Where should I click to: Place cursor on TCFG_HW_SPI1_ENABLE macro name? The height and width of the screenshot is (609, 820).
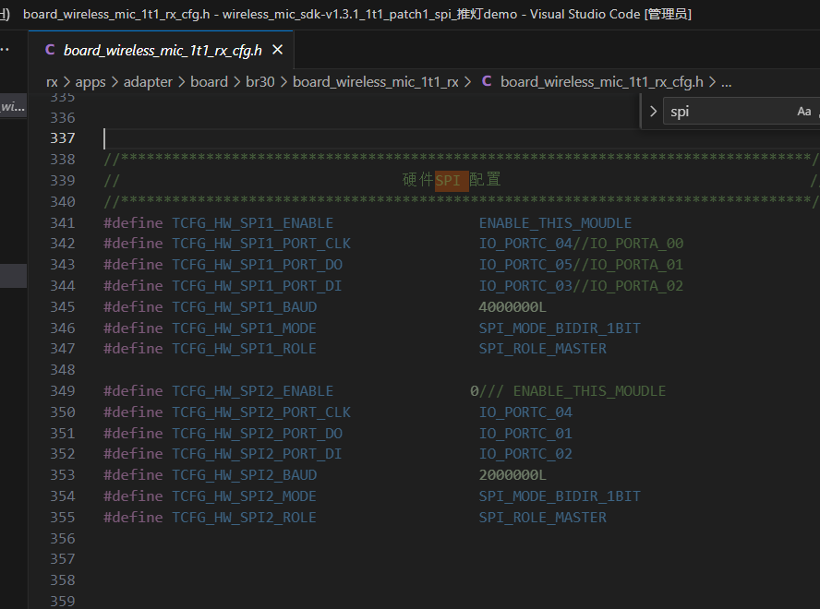(253, 223)
